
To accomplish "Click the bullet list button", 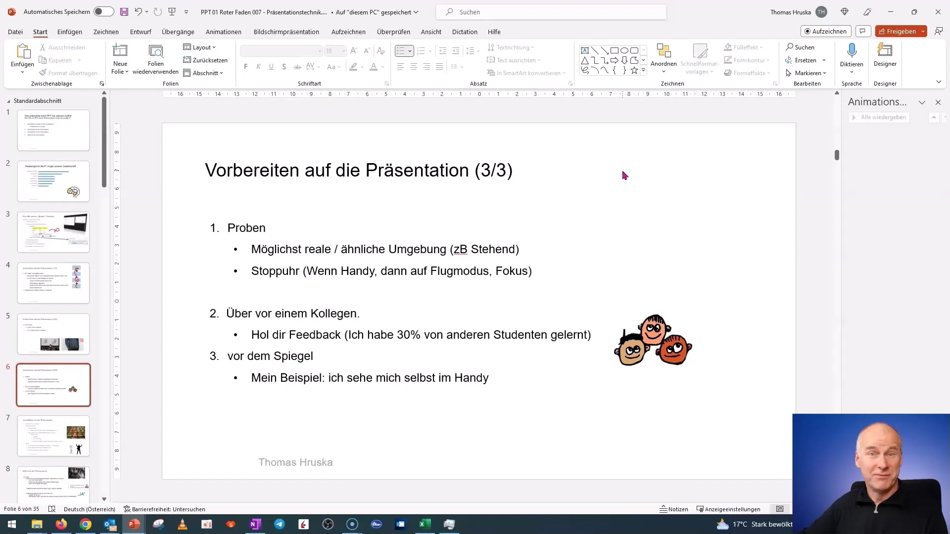I will tap(401, 51).
